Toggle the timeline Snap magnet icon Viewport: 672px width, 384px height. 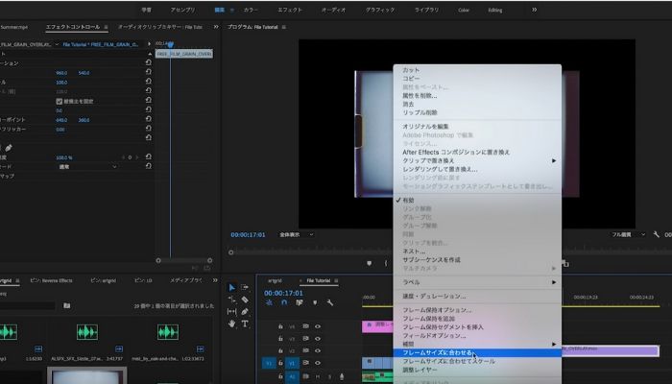(x=284, y=302)
